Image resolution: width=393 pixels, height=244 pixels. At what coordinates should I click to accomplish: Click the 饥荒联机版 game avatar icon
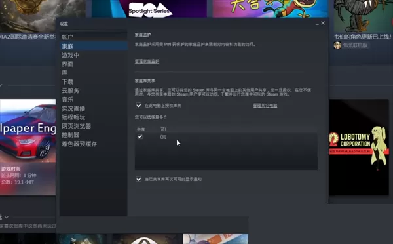point(337,45)
